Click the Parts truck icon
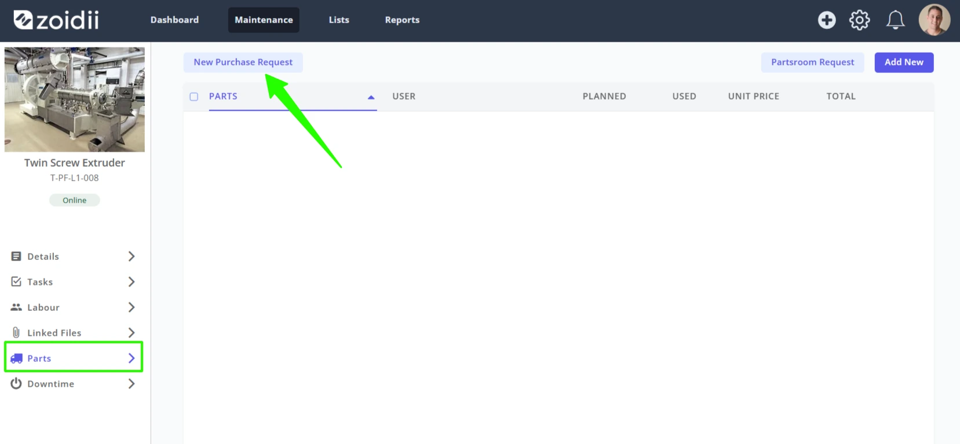Screen dimensions: 960x444 (x=16, y=358)
